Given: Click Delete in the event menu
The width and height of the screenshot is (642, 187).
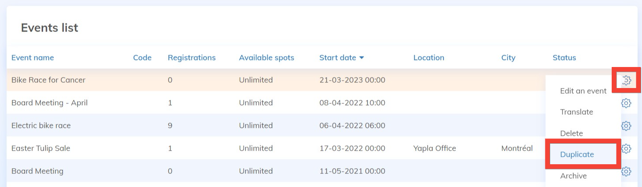Looking at the screenshot, I should [571, 133].
